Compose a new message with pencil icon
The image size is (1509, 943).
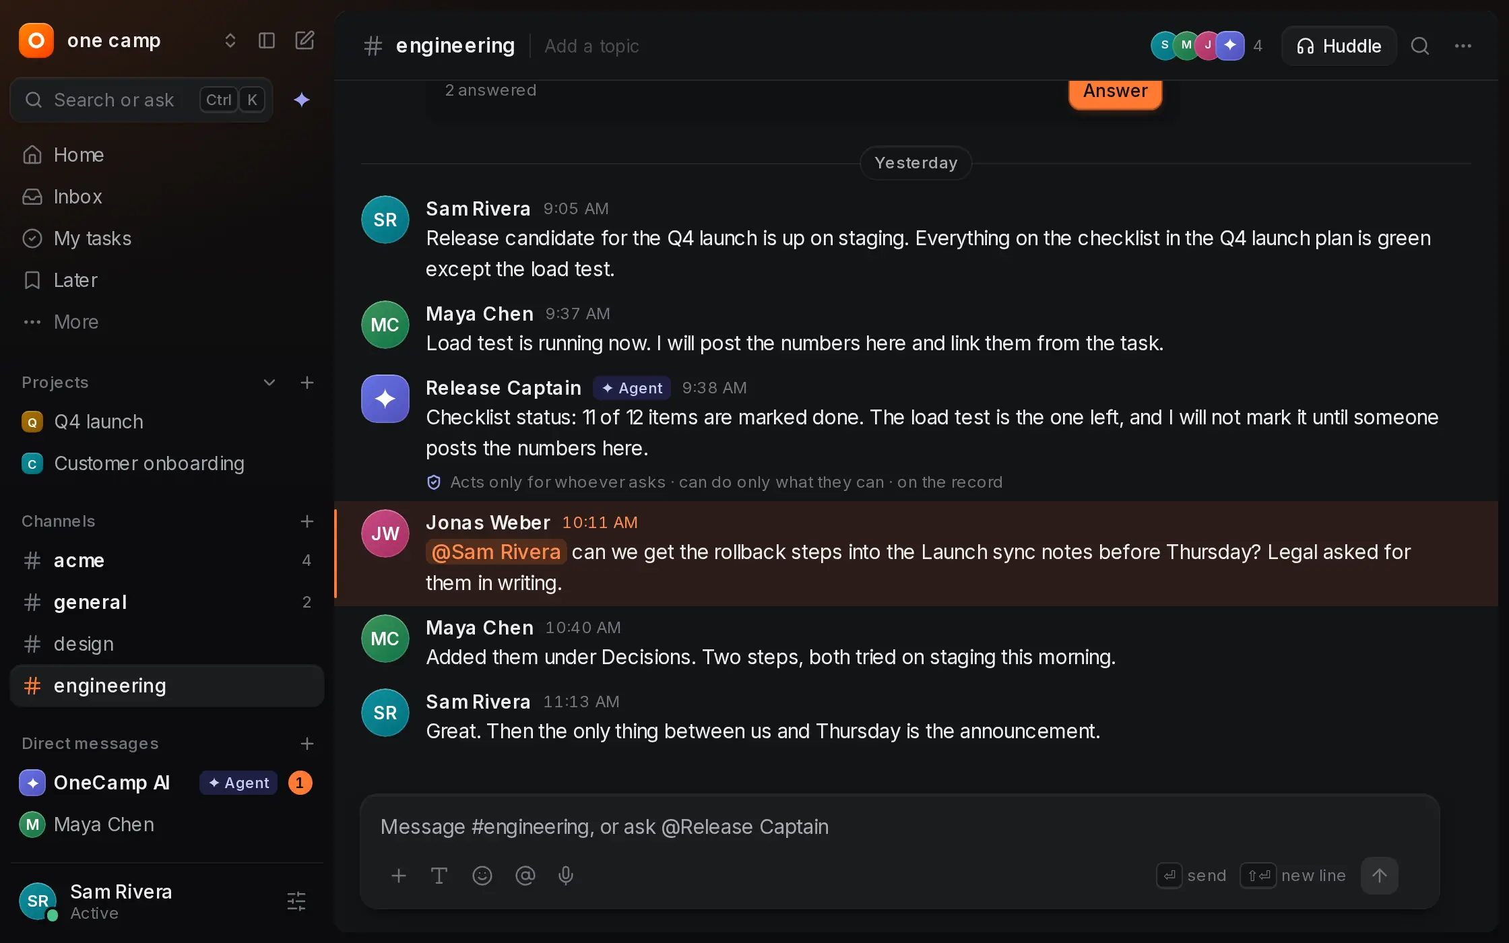click(x=304, y=40)
